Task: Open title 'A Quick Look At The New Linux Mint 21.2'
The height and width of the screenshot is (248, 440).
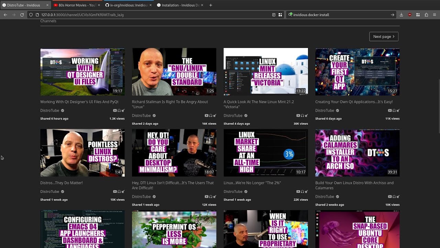Action: tap(260, 104)
